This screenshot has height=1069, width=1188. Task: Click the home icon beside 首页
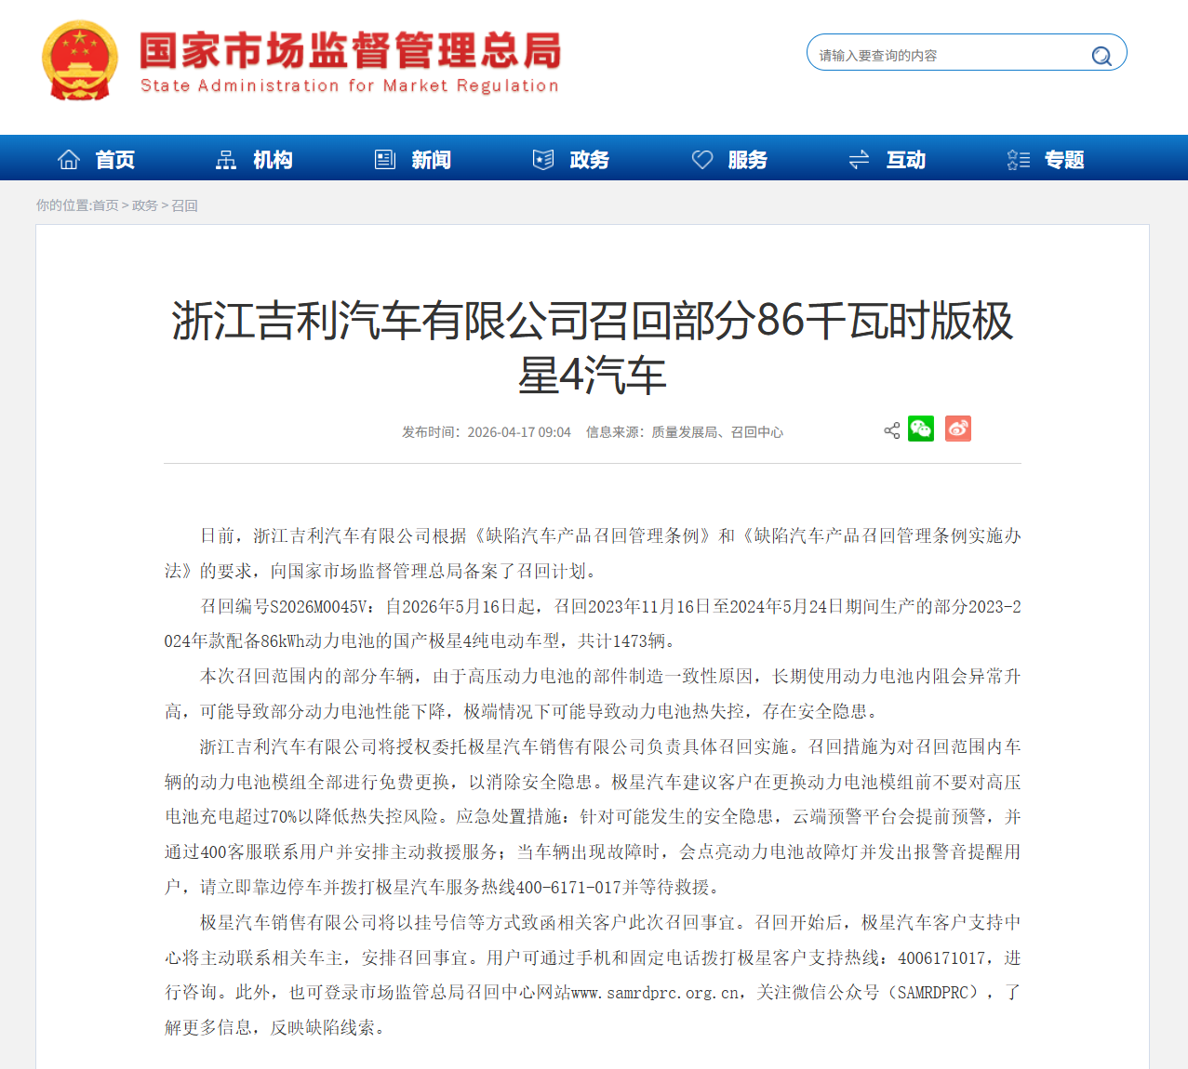(x=69, y=160)
